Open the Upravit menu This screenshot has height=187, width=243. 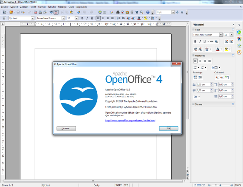pos(14,7)
